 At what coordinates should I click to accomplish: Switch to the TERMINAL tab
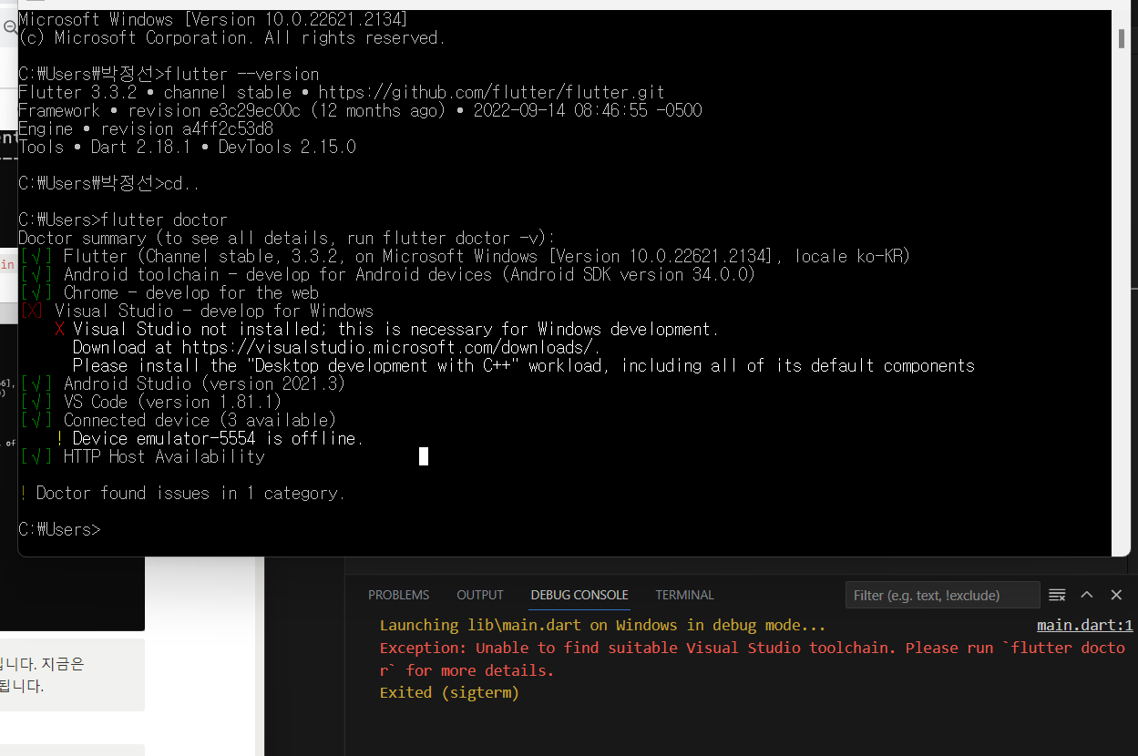point(684,595)
